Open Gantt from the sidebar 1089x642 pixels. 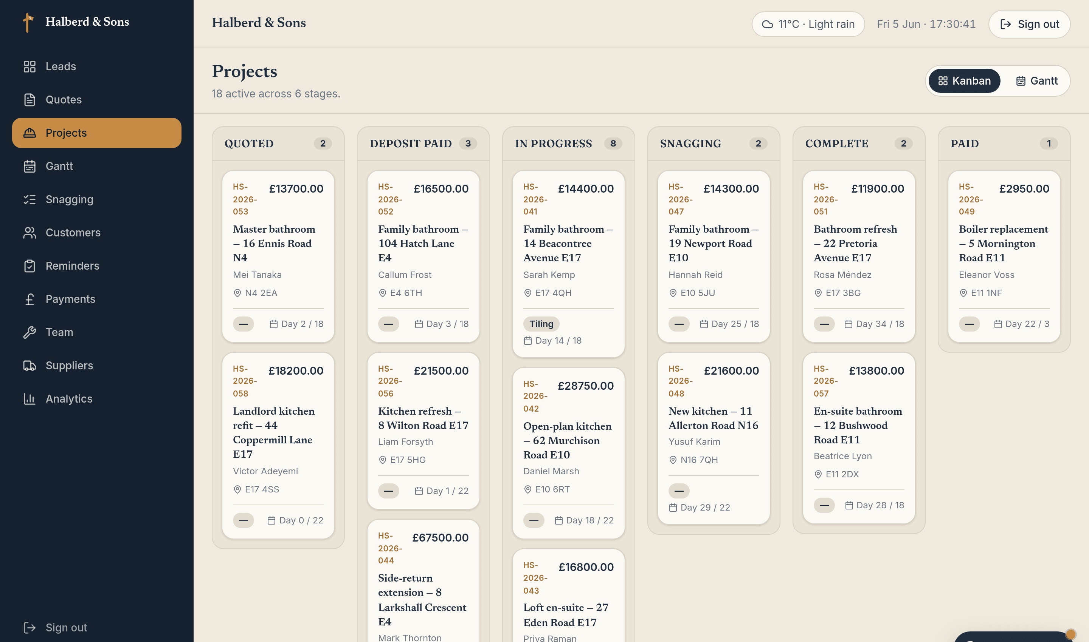coord(96,166)
